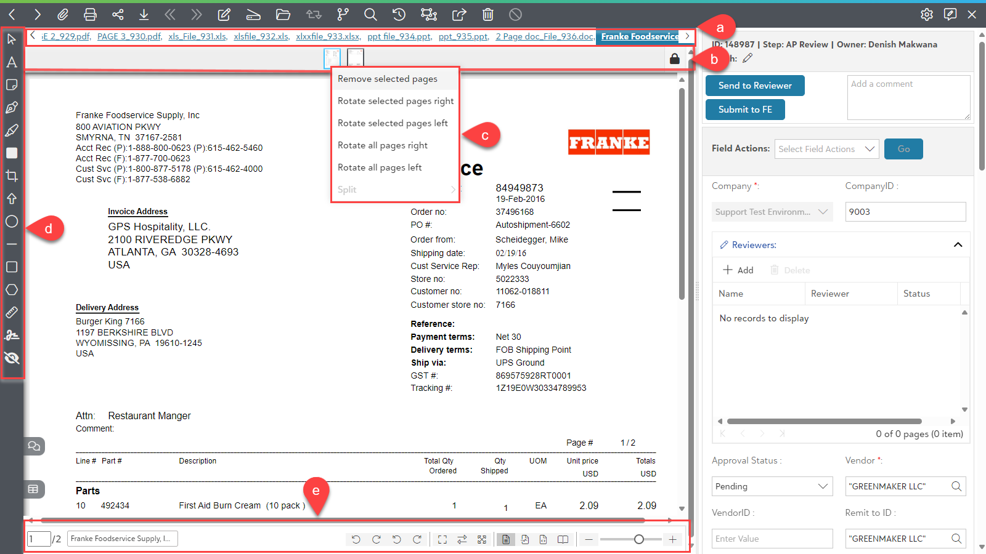Select the crop tool in the left sidebar

(x=12, y=176)
